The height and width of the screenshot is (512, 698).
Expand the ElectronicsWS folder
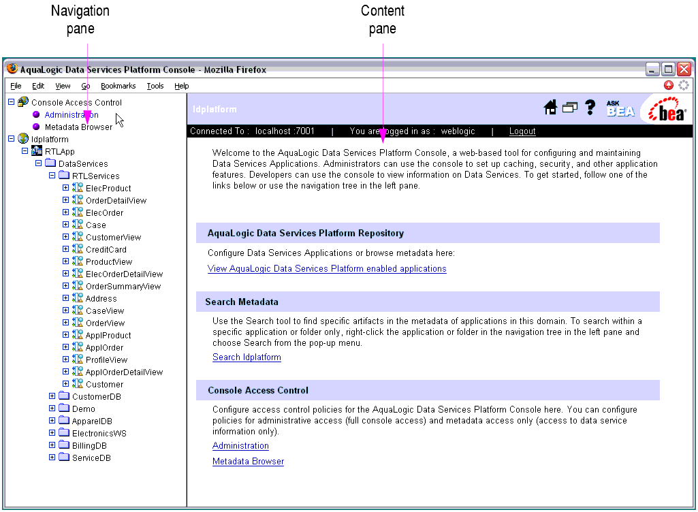[52, 433]
